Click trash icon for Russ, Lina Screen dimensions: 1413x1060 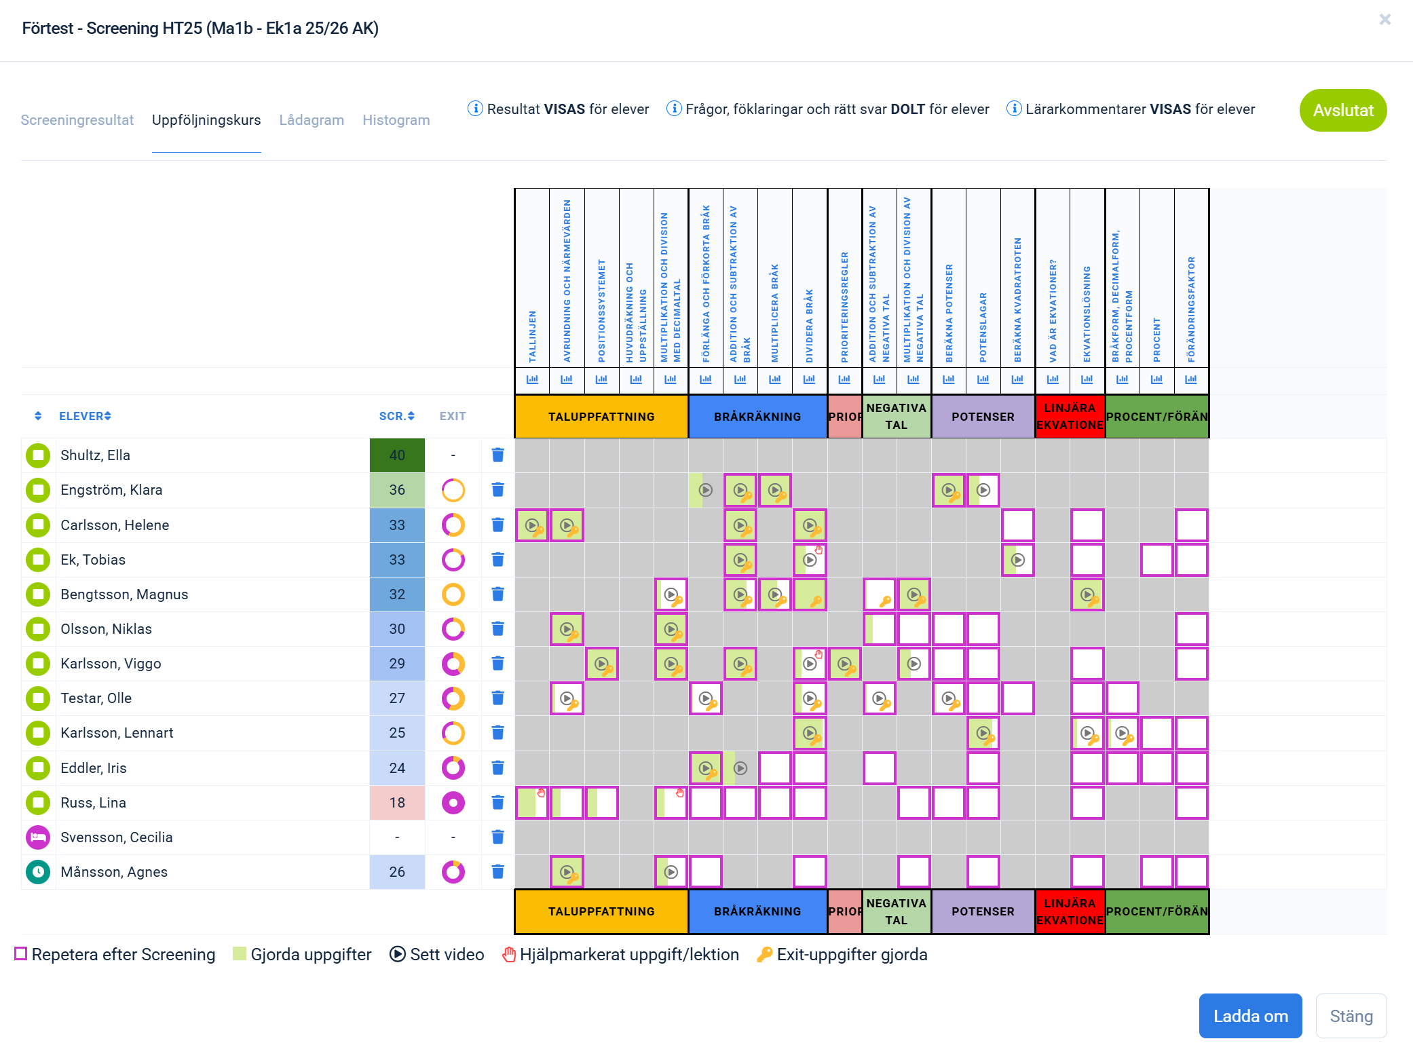click(497, 803)
